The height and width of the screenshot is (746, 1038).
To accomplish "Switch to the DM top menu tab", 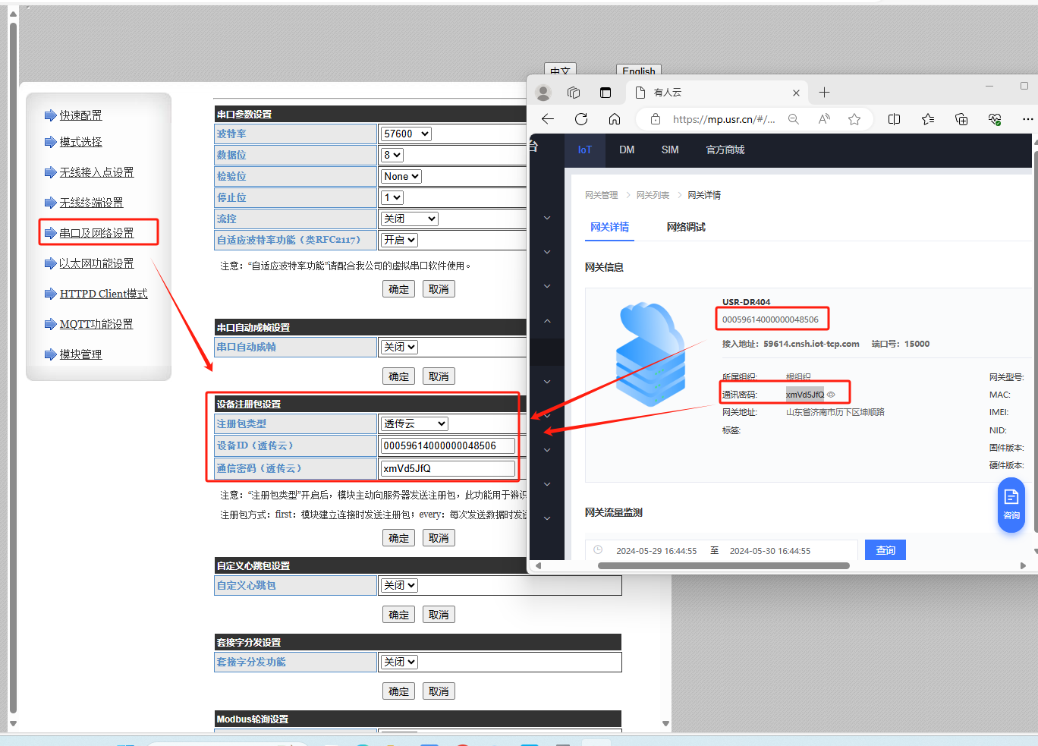I will pos(627,150).
